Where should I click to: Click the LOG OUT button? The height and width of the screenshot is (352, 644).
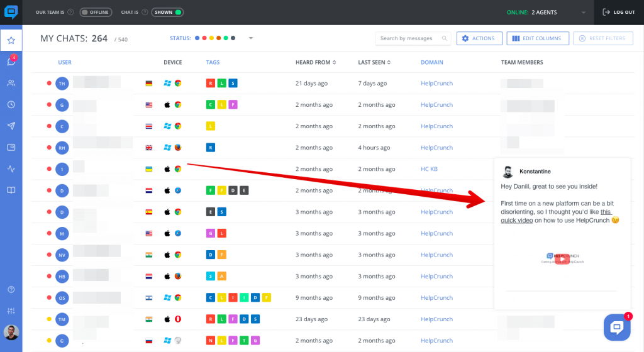click(x=619, y=13)
